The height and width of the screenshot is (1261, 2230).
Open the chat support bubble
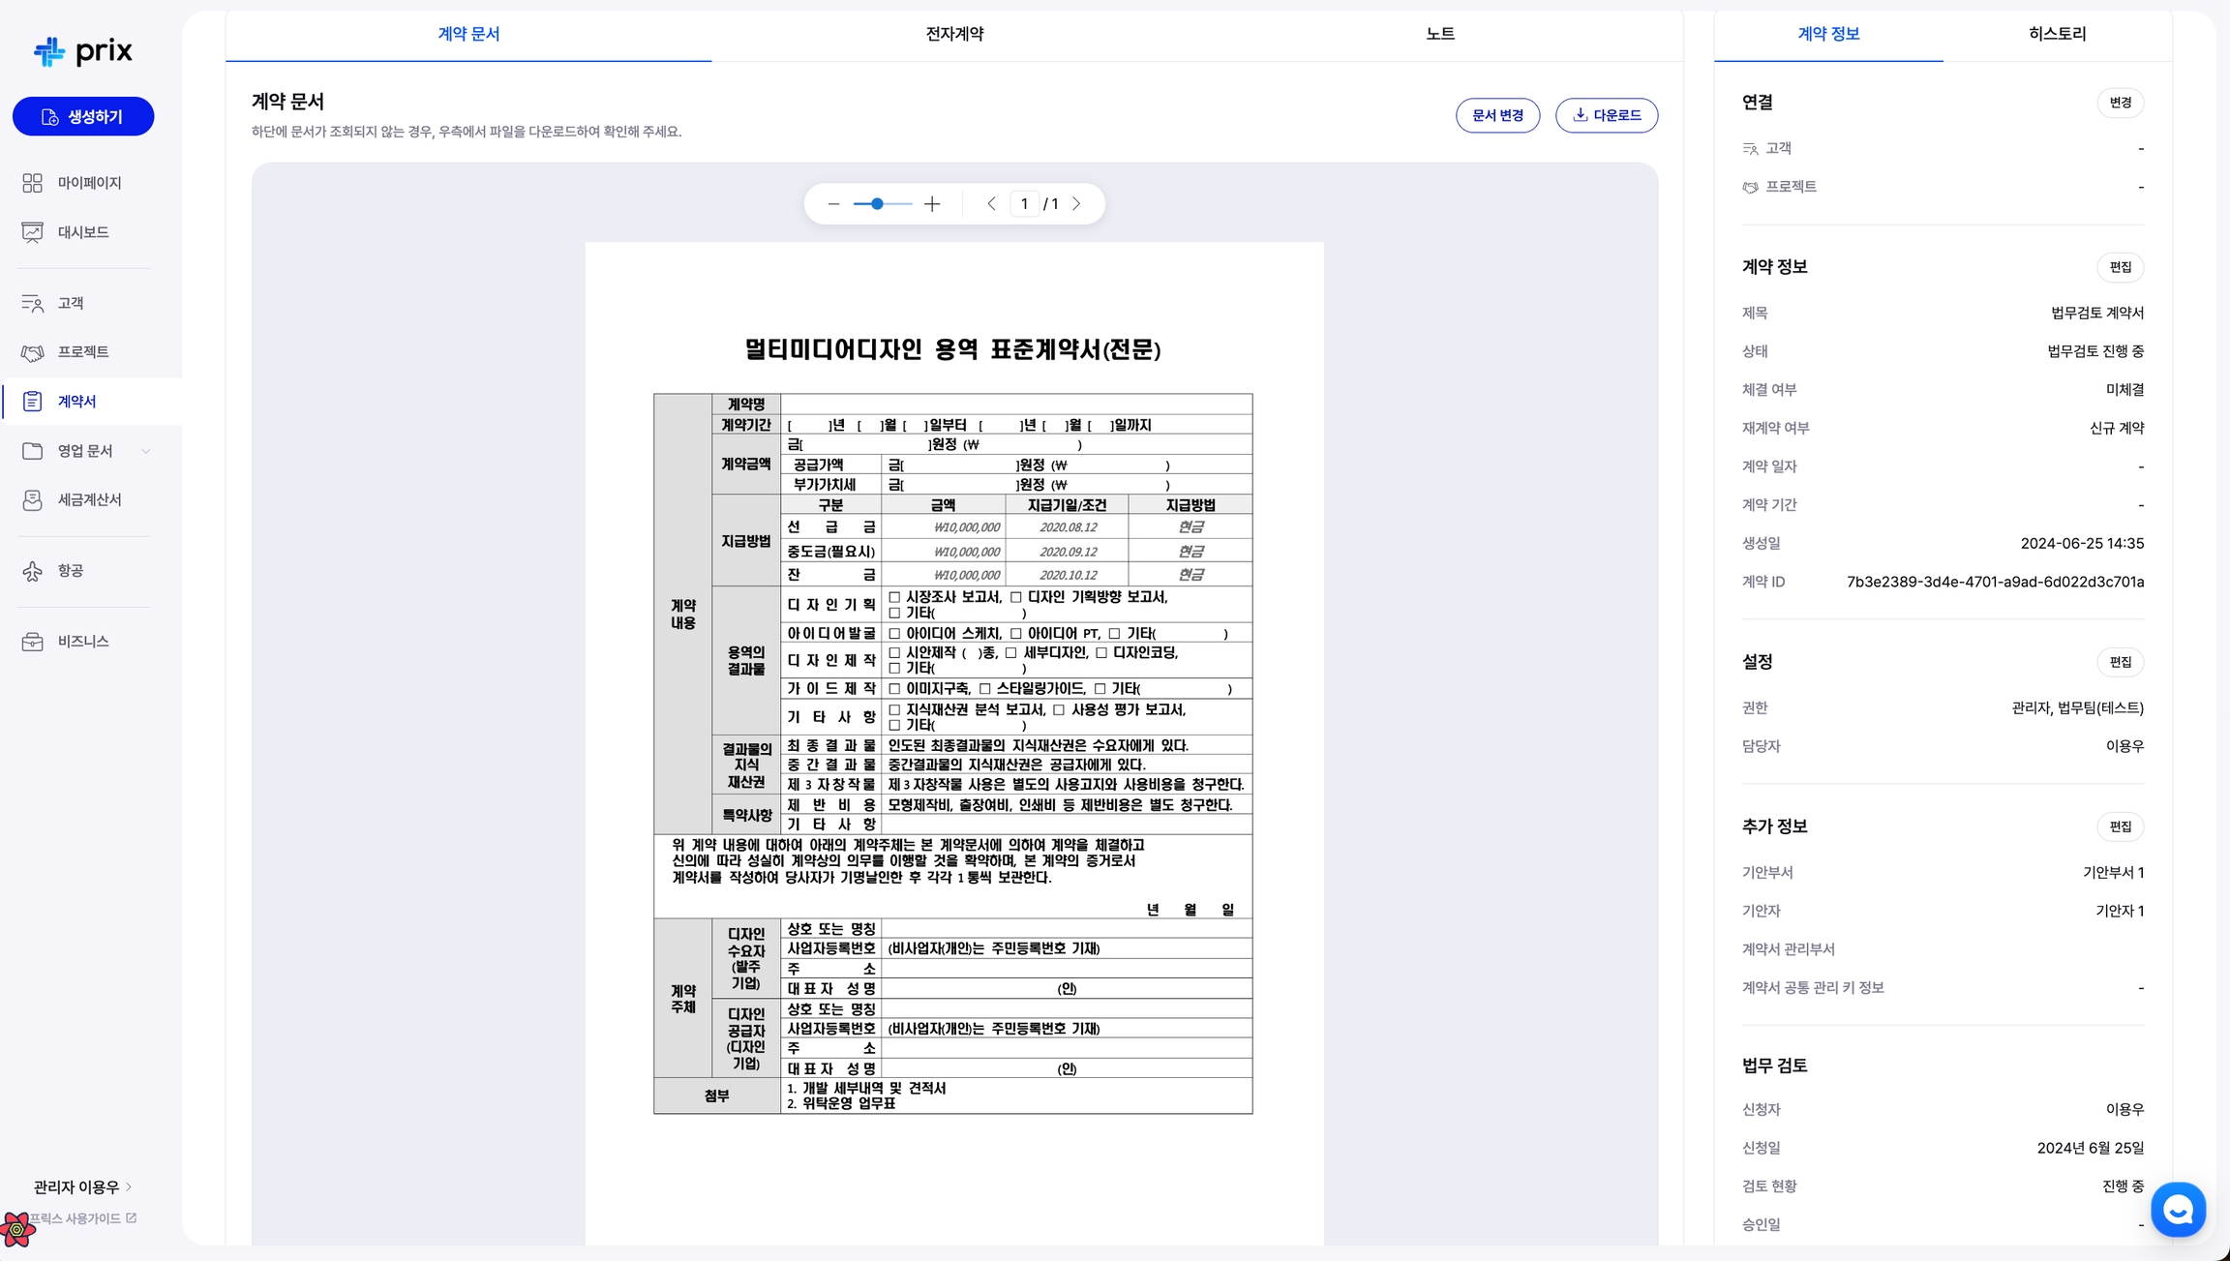pyautogui.click(x=2178, y=1209)
